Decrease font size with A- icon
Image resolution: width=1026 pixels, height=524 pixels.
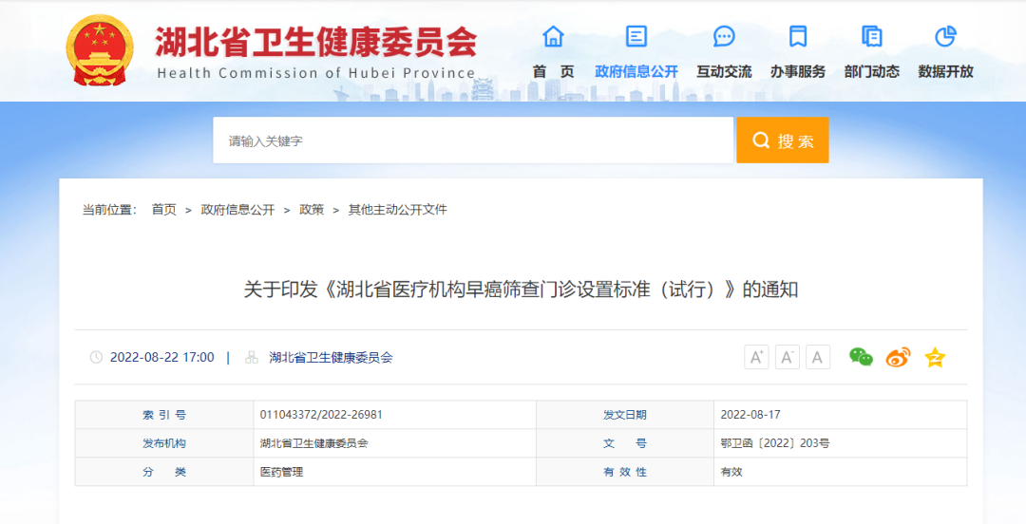tap(788, 357)
